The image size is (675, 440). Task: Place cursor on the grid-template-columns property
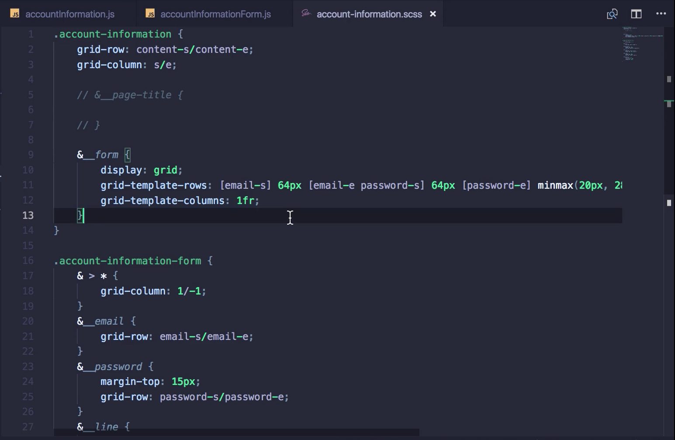click(x=164, y=201)
